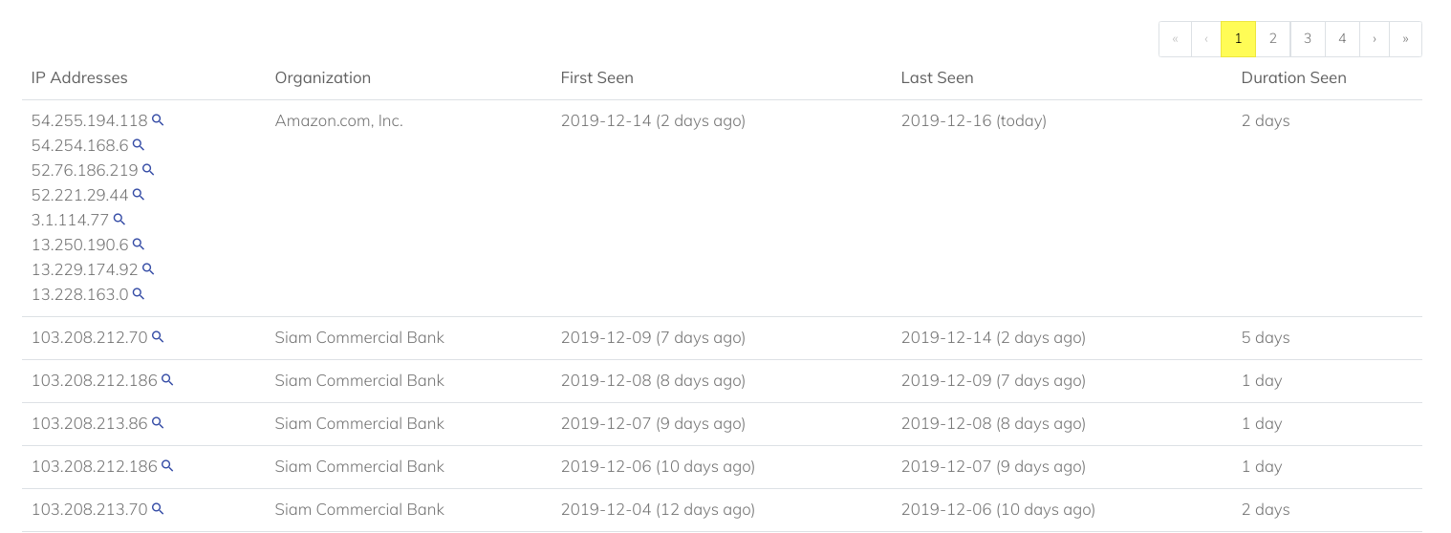This screenshot has height=533, width=1451.
Task: Open page 3 of results
Action: click(x=1308, y=39)
